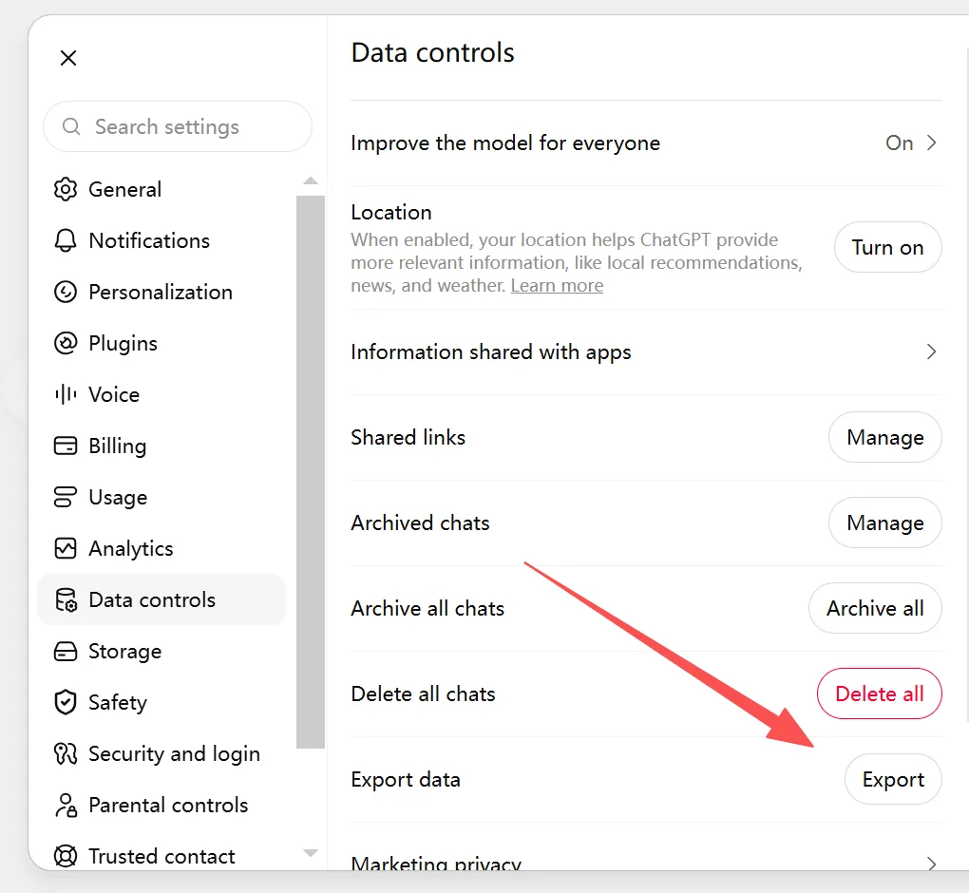Click the Analytics chart icon
This screenshot has width=969, height=893.
pos(66,548)
